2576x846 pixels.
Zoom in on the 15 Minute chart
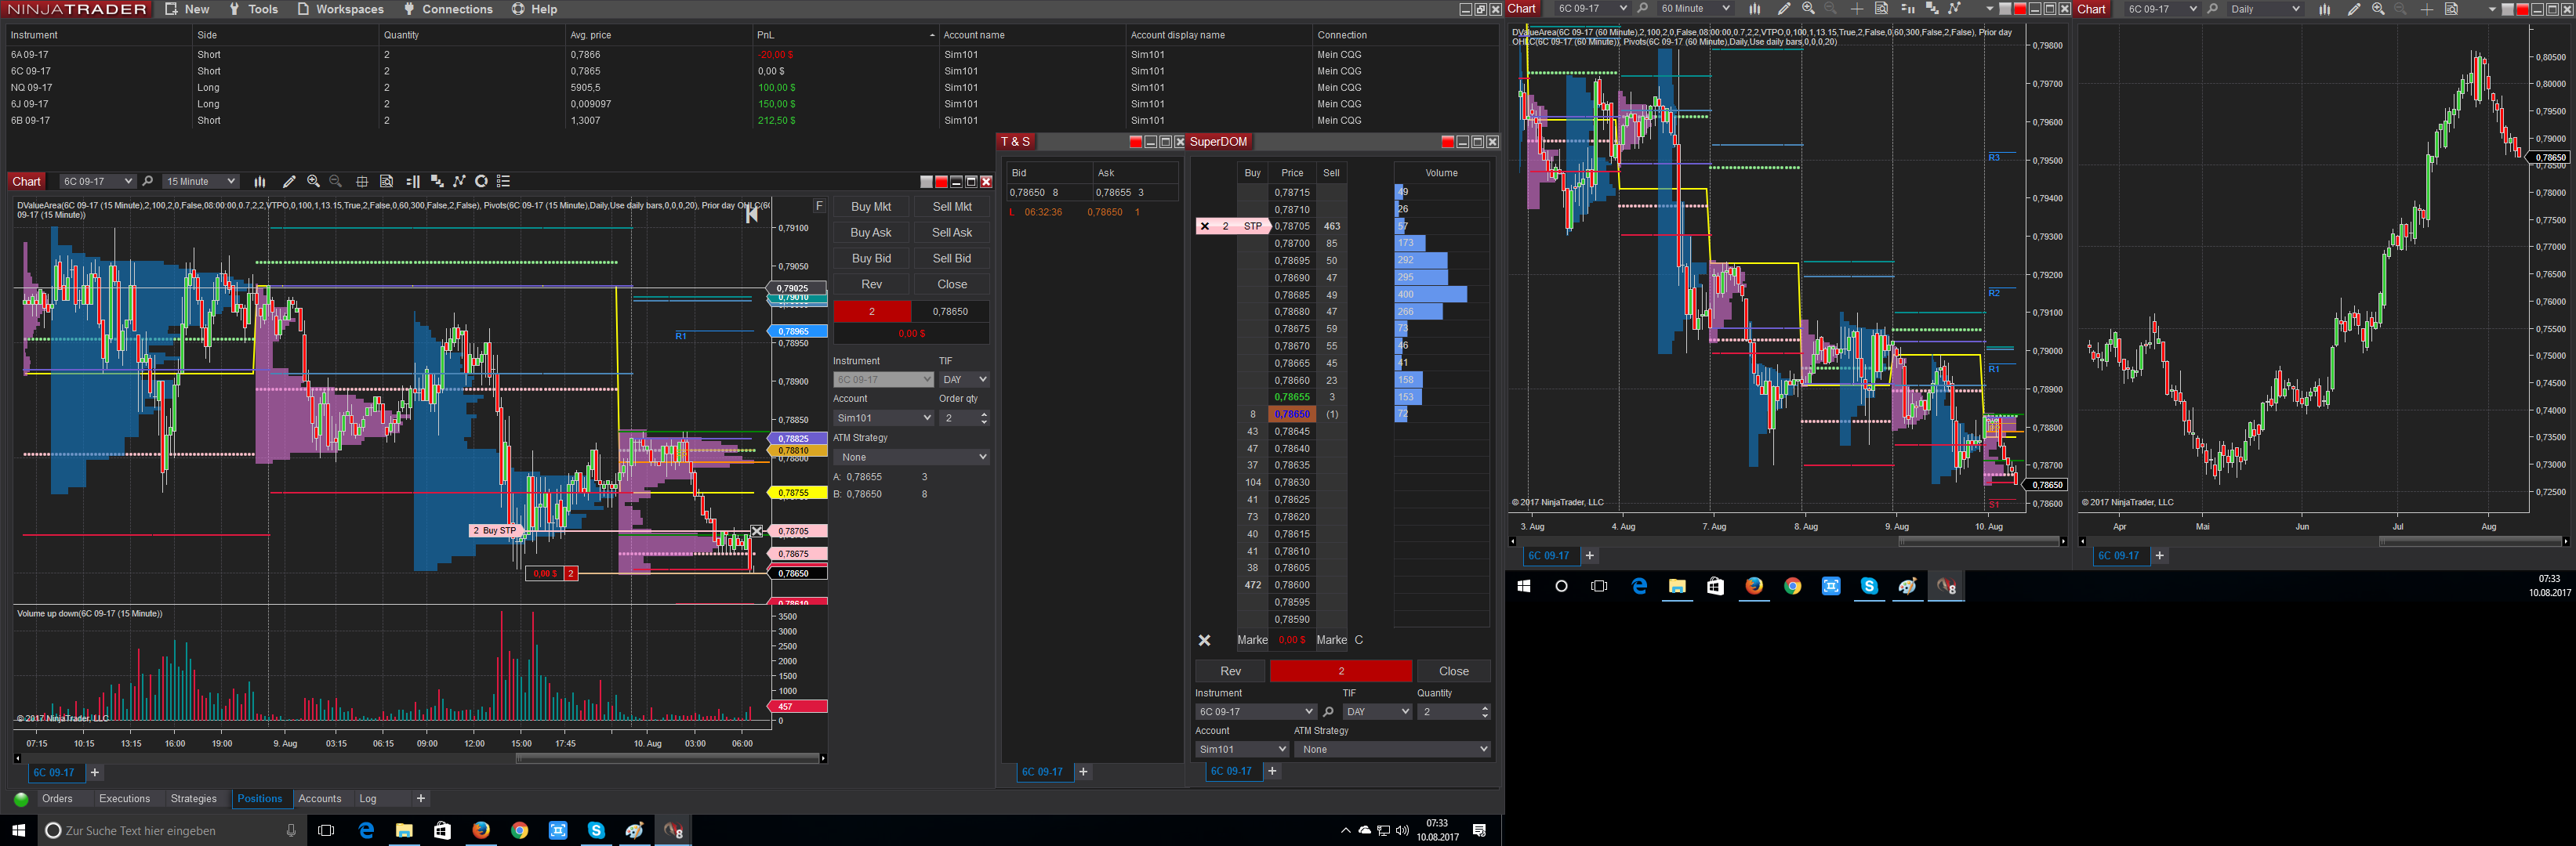[x=313, y=182]
